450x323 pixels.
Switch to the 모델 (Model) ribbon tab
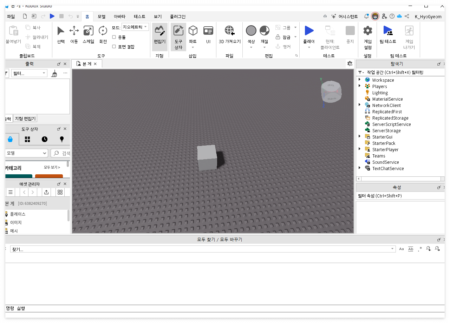pyautogui.click(x=102, y=16)
